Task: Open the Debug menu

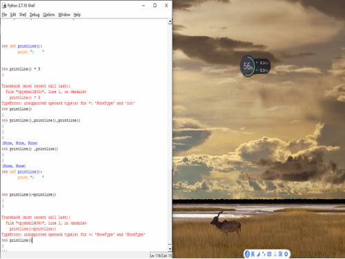Action: pyautogui.click(x=34, y=14)
